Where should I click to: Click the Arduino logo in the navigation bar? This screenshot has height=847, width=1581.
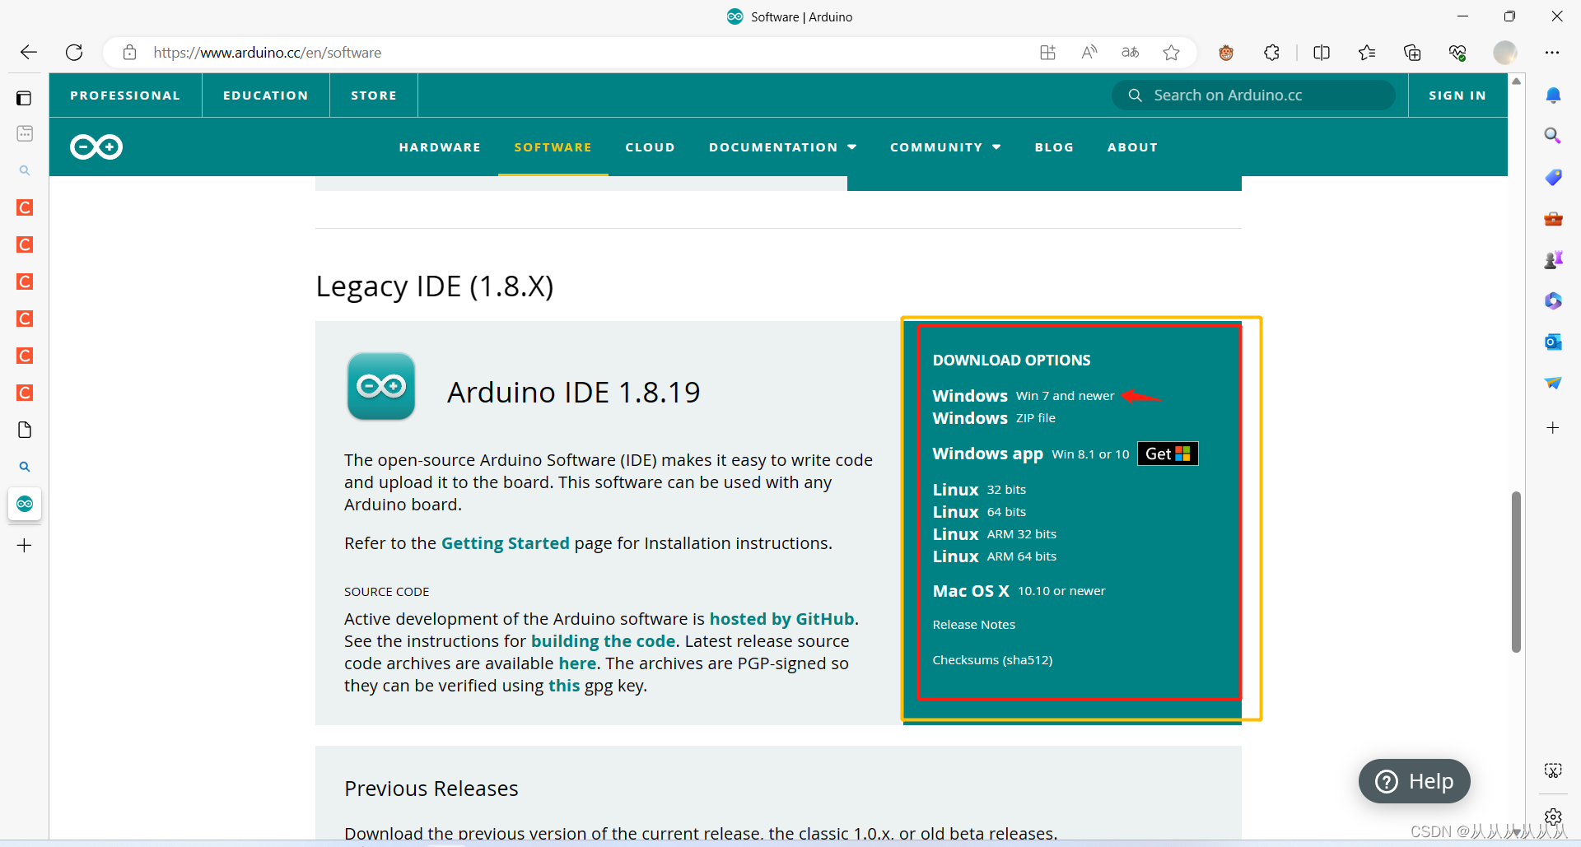click(x=96, y=147)
